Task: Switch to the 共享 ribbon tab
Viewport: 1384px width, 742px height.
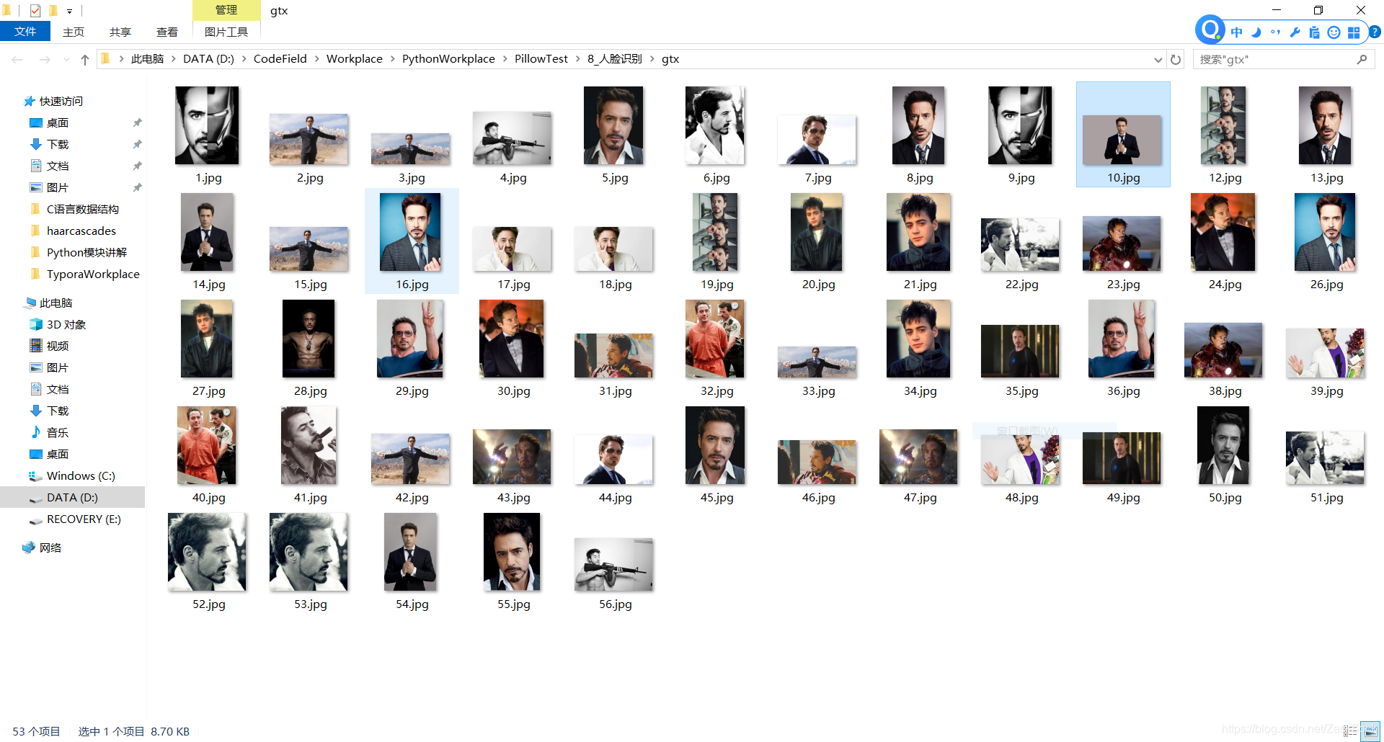Action: (120, 32)
